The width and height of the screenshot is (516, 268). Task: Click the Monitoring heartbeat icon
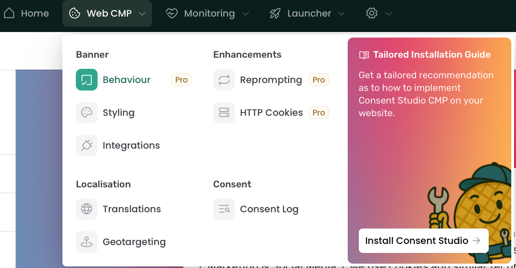click(172, 13)
